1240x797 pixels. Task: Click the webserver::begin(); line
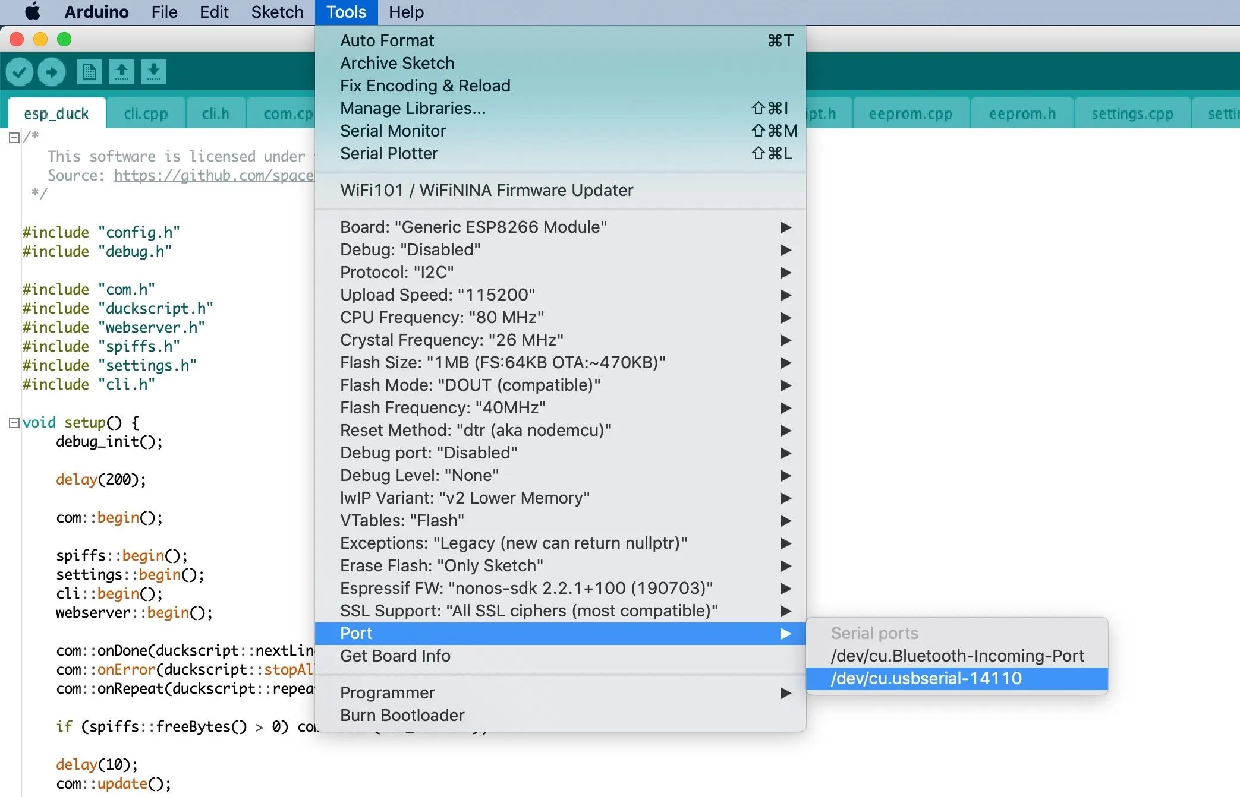134,612
